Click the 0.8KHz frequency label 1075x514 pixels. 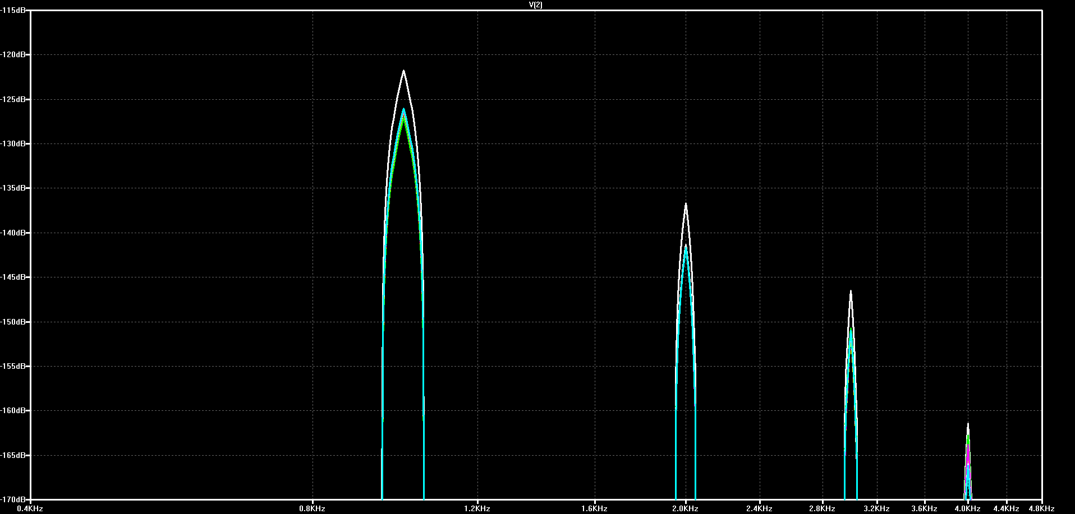[x=312, y=509]
